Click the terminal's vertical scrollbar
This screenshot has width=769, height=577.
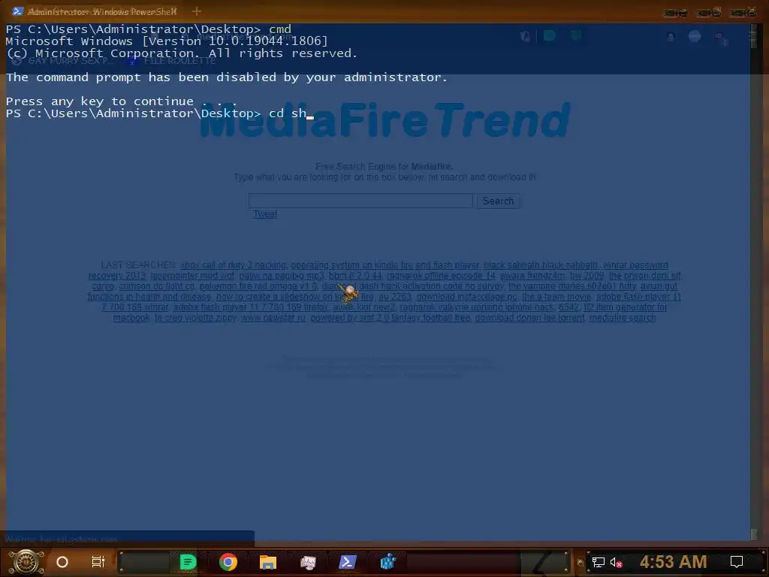pyautogui.click(x=754, y=282)
